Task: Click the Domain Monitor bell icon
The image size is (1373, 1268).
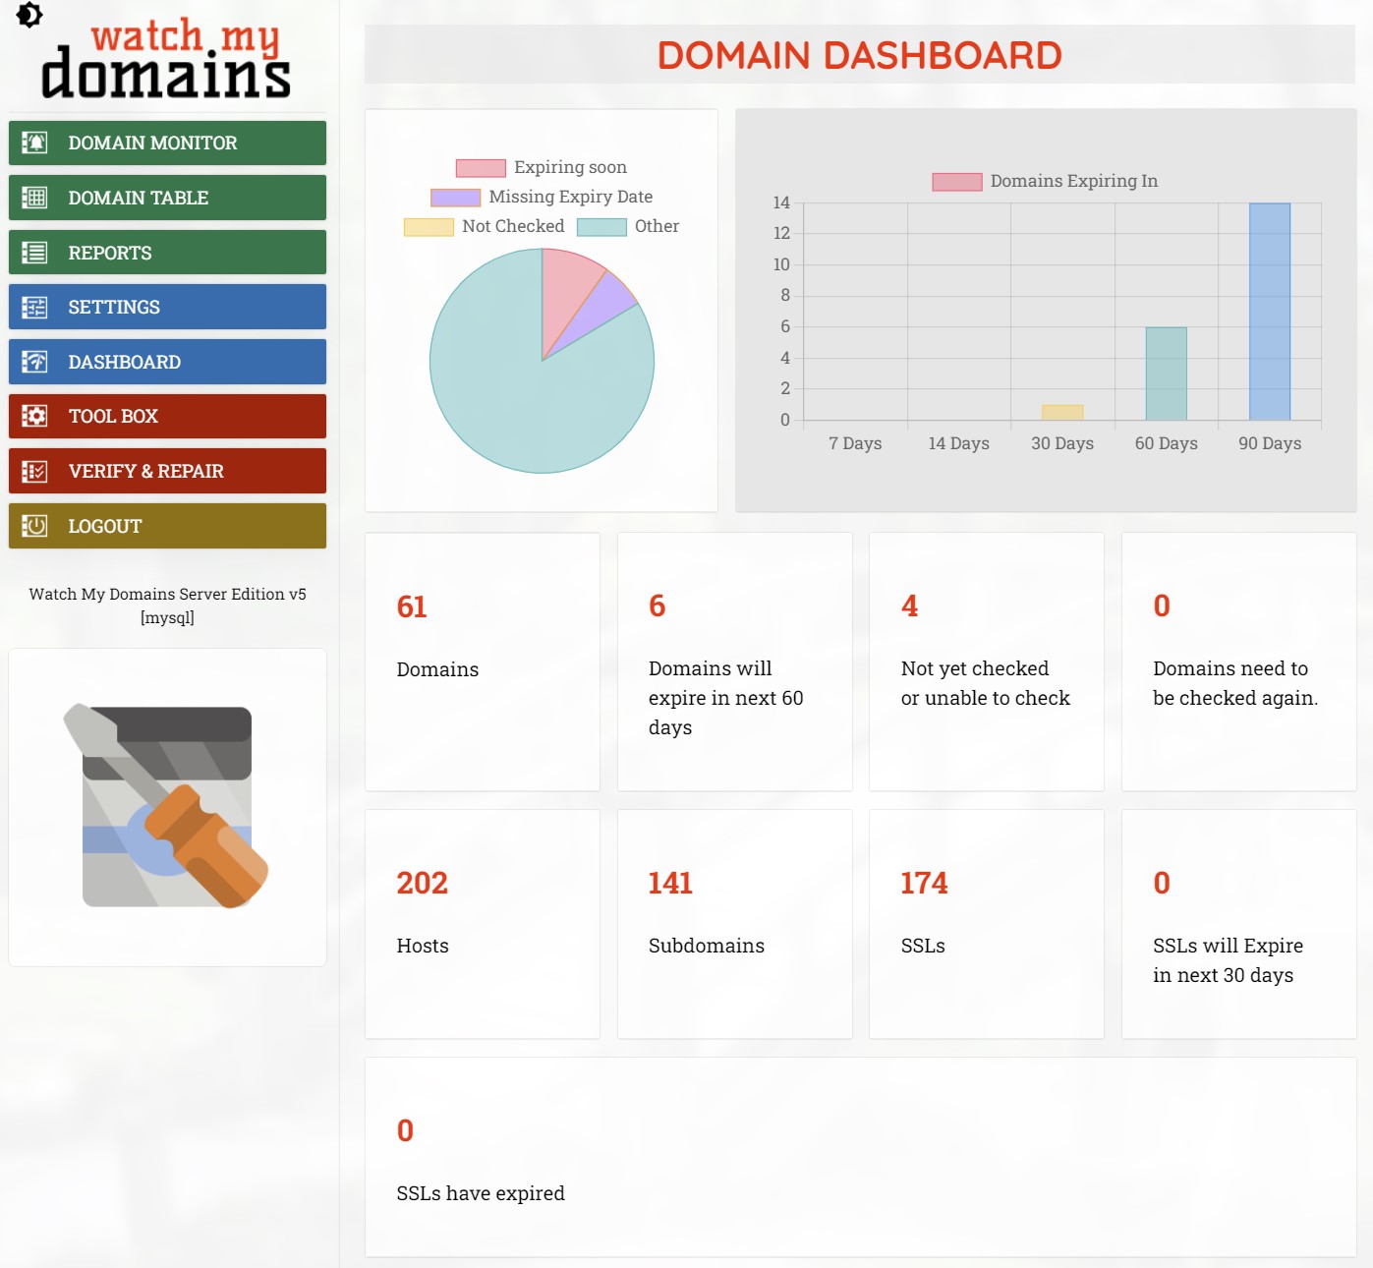Action: coord(32,143)
